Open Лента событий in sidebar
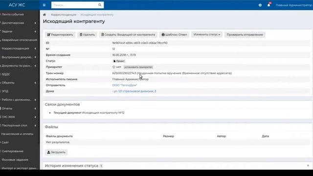This screenshot has height=176, width=313. coord(13,14)
